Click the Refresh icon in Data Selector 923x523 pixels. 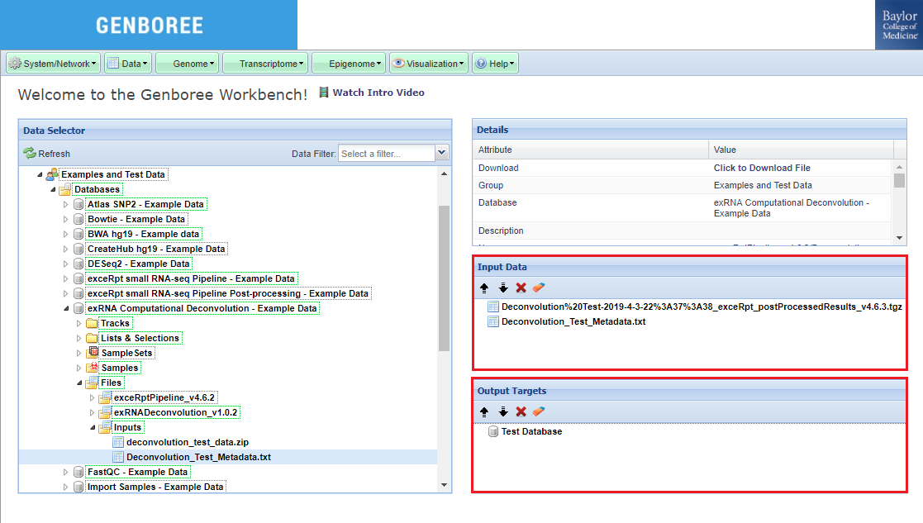pyautogui.click(x=30, y=154)
